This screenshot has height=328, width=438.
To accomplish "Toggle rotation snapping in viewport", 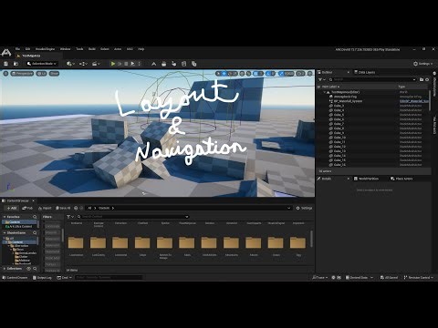I will (x=268, y=74).
